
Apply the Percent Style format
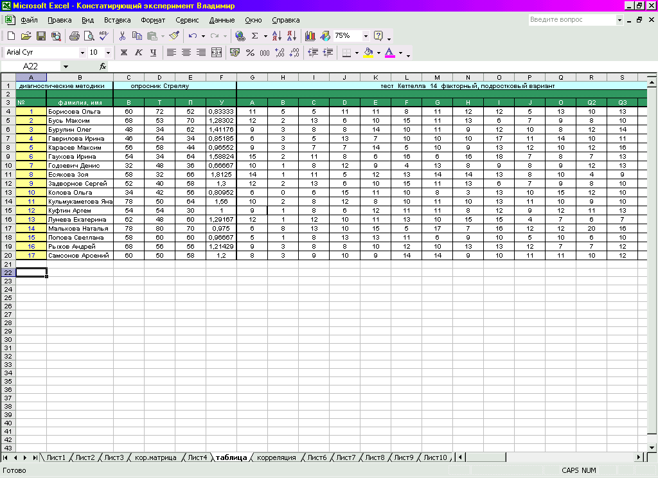(x=250, y=53)
